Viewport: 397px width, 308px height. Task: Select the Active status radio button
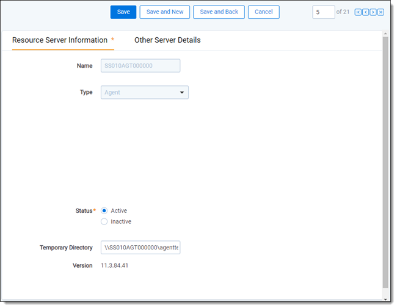pos(104,210)
